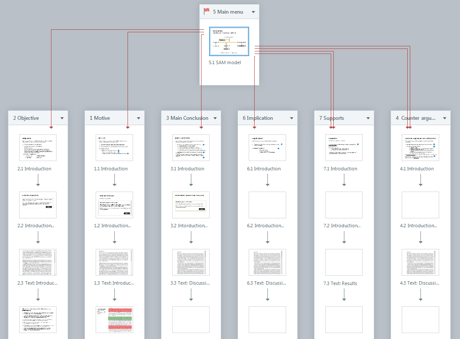
Task: Open the 7 Supports scene dropdown arrow
Action: pos(368,118)
